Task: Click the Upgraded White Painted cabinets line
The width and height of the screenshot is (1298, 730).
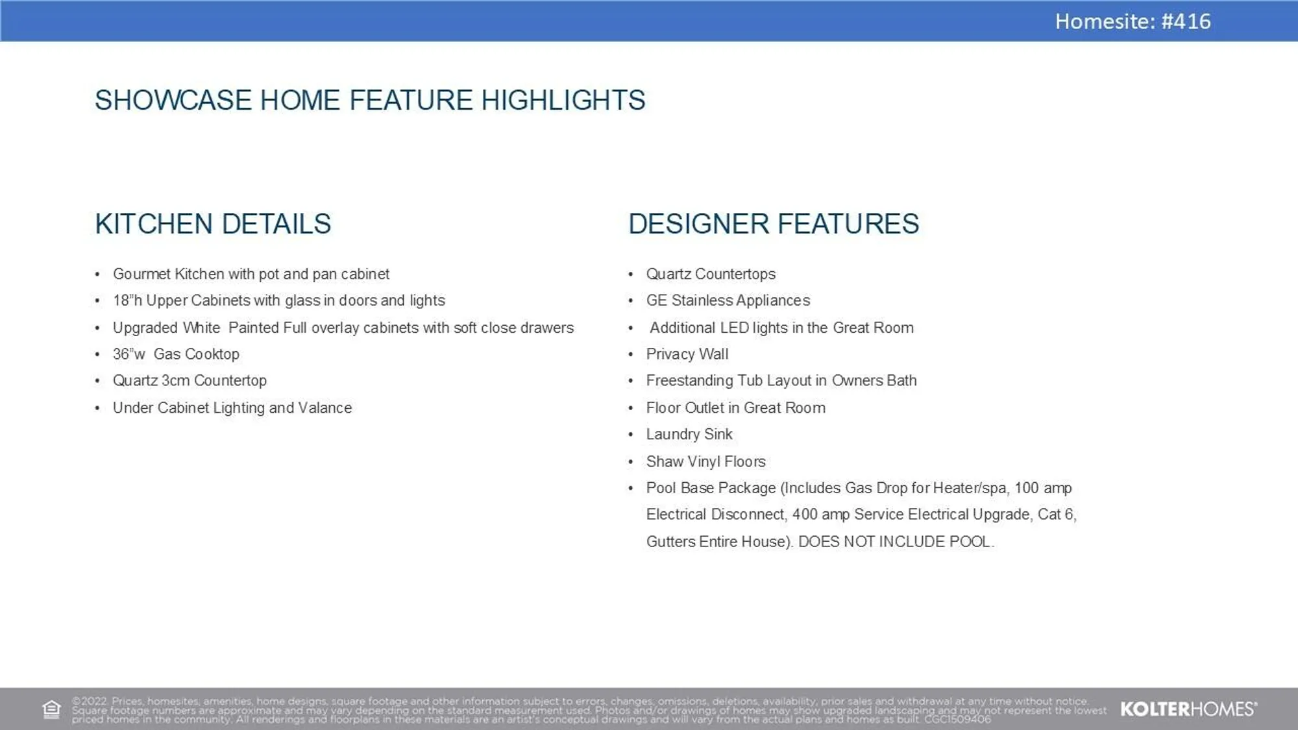Action: pos(343,328)
